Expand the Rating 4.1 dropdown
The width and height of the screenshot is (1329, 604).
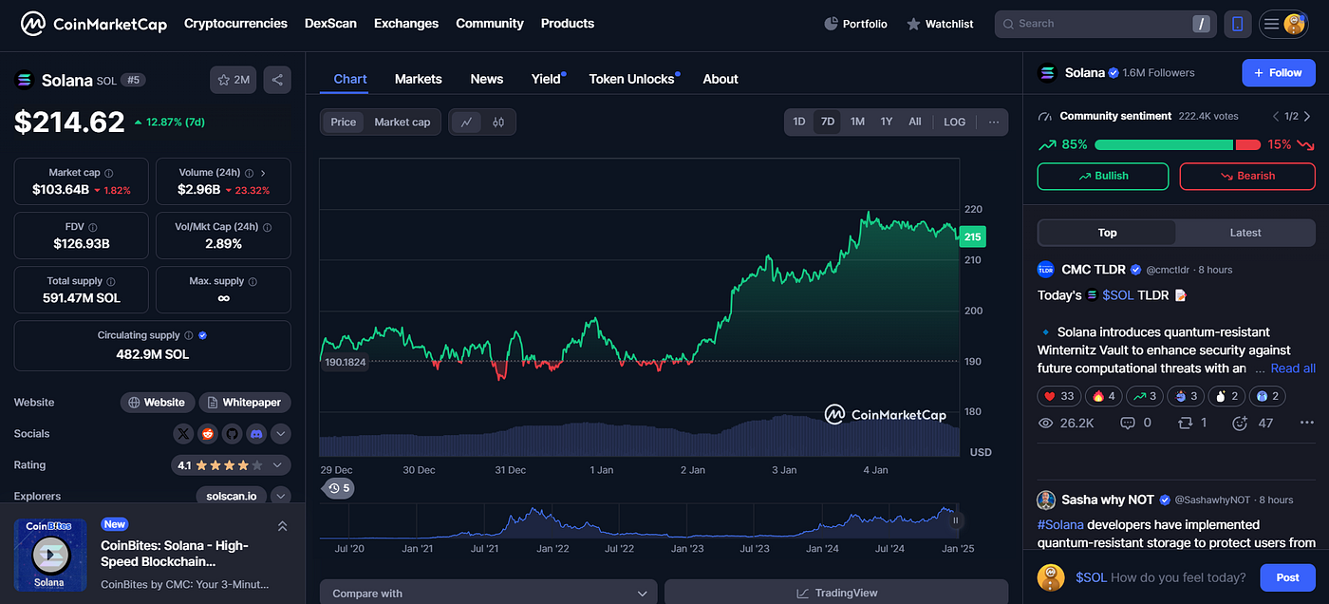277,465
